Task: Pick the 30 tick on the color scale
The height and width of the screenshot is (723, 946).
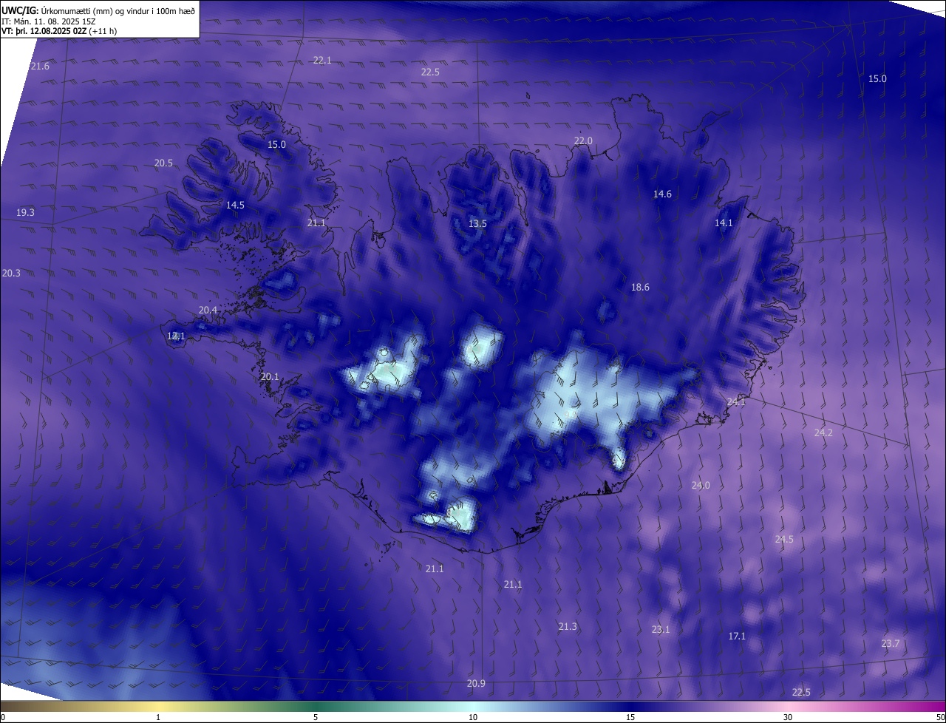Action: [788, 717]
